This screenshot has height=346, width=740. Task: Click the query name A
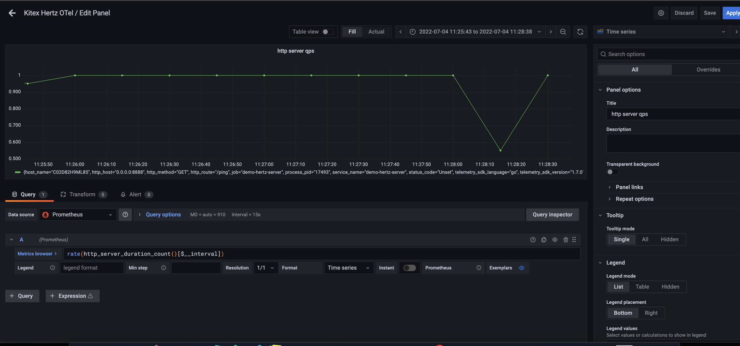(x=22, y=240)
